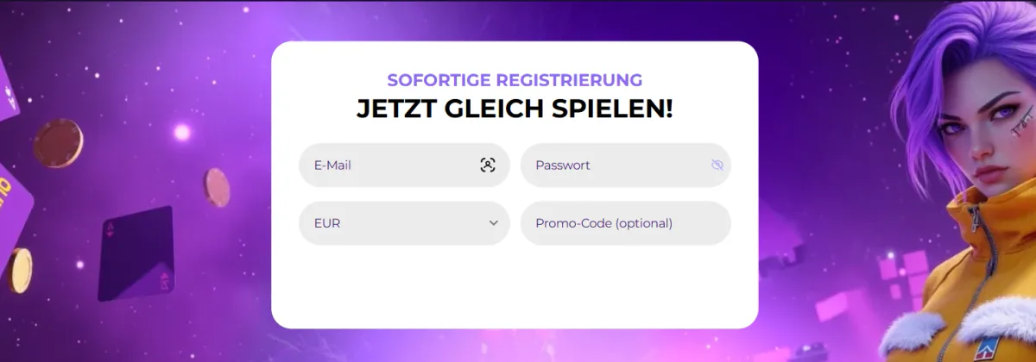Click the small tilted coin near the form
This screenshot has width=1036, height=362.
click(218, 187)
